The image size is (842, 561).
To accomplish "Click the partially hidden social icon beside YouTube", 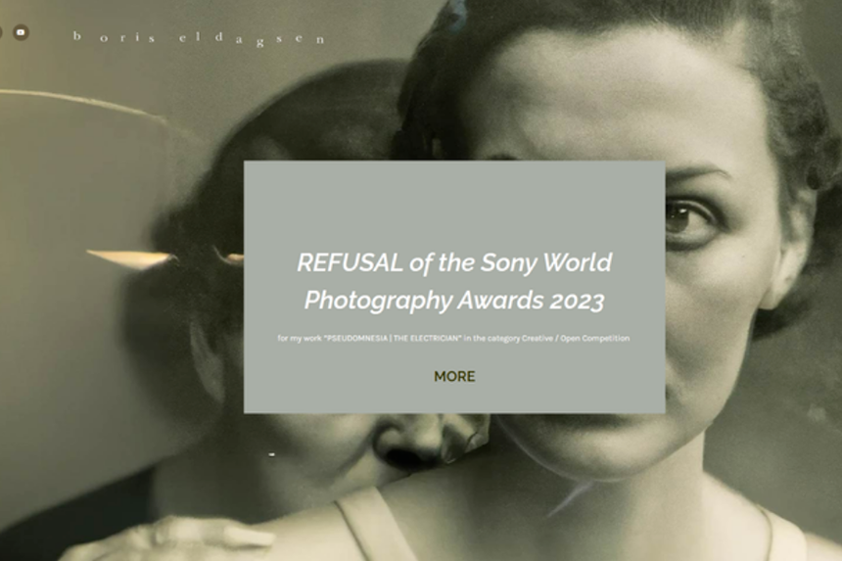I will (1, 32).
